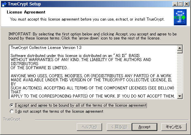Click the ヘルプ(H) help button

point(89,127)
